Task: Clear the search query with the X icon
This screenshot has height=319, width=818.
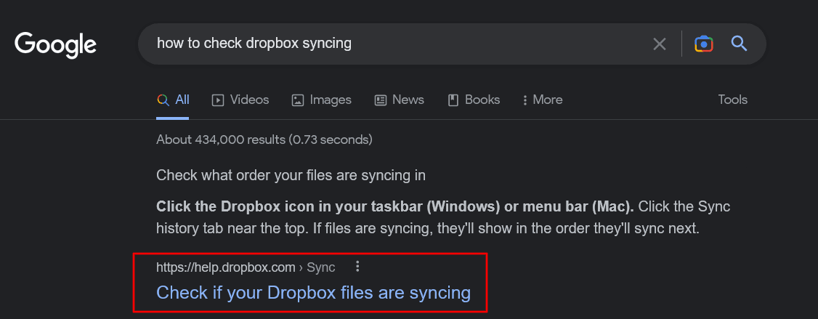Action: click(659, 44)
